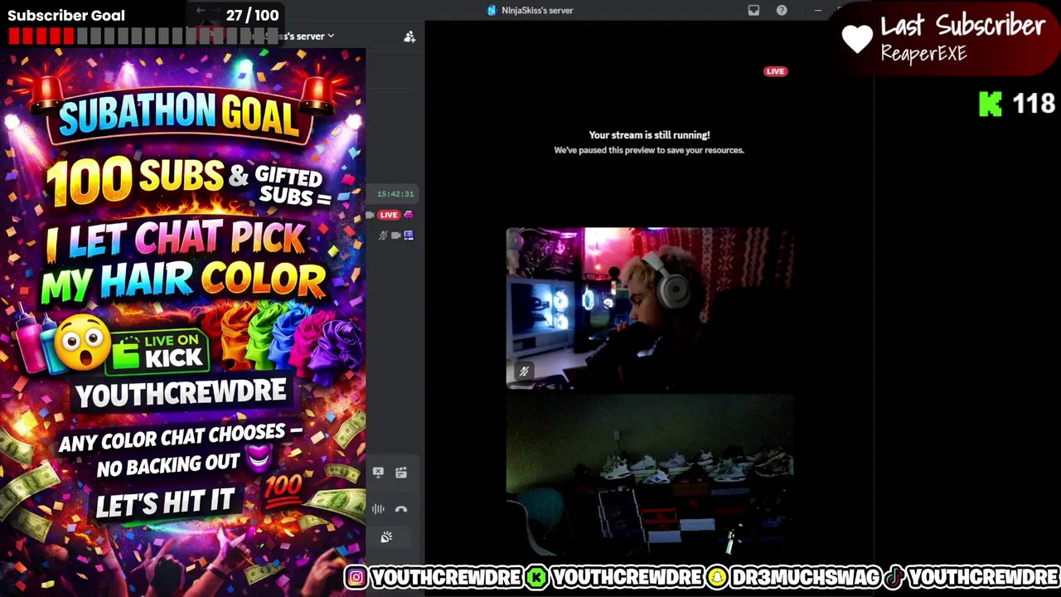Click 'Your stream is still running!' message
1061x597 pixels.
click(649, 134)
